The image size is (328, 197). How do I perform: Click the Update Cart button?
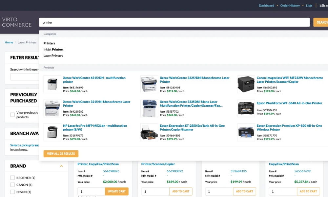pos(116,191)
